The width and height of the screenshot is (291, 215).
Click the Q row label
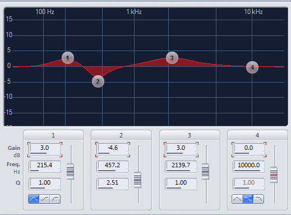pos(18,183)
